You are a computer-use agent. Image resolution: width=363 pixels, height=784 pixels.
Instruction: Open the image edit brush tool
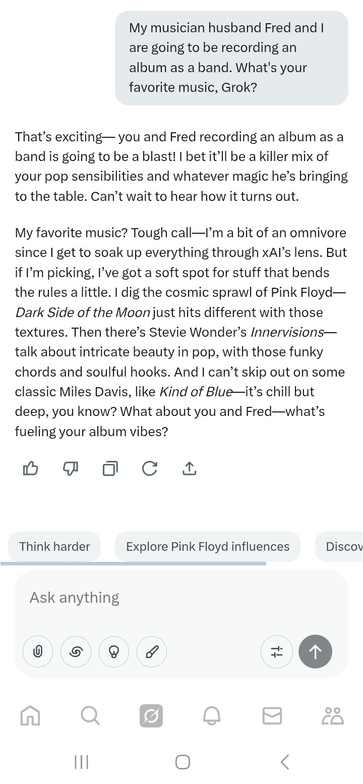[x=152, y=652]
